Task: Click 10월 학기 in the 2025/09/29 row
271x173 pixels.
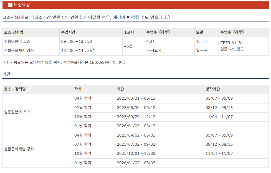Action: [x=83, y=117]
